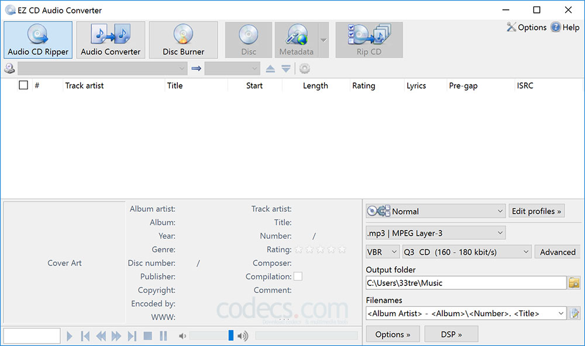Image resolution: width=585 pixels, height=346 pixels.
Task: Toggle the select-all tracks checkbox
Action: coord(23,85)
